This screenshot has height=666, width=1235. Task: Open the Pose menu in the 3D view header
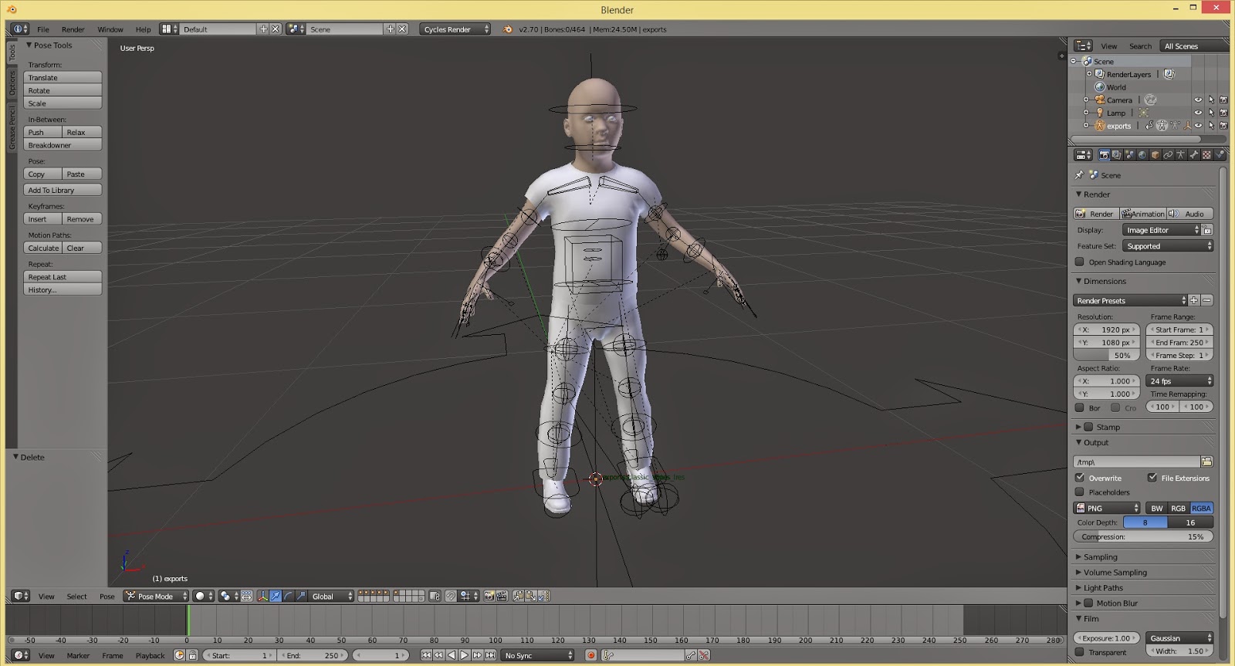tap(107, 596)
